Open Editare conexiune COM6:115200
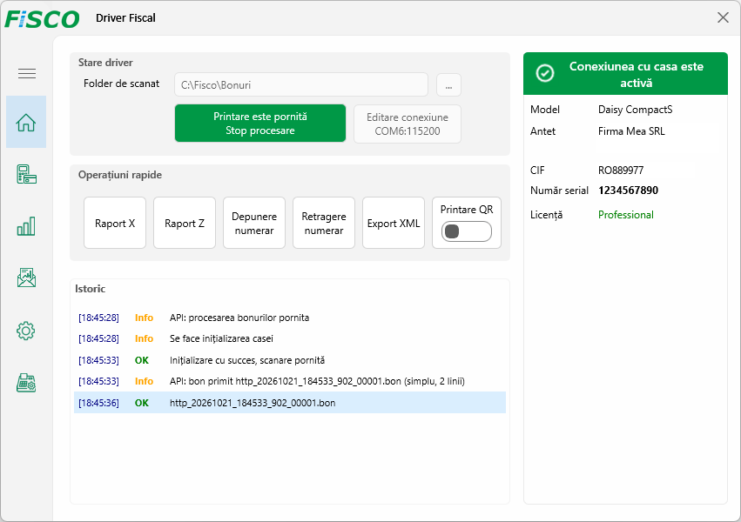Screen dimensions: 741x522 [x=408, y=124]
